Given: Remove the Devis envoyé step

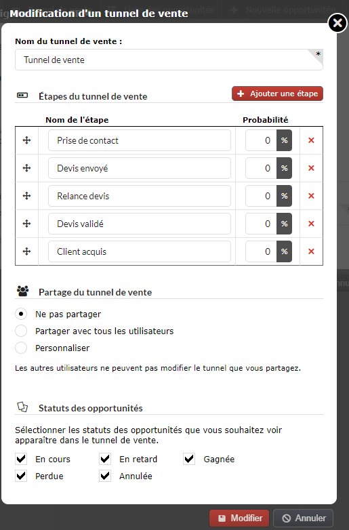Looking at the screenshot, I should pyautogui.click(x=311, y=168).
